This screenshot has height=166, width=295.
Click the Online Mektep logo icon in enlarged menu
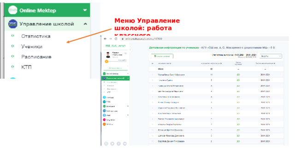(x=12, y=10)
